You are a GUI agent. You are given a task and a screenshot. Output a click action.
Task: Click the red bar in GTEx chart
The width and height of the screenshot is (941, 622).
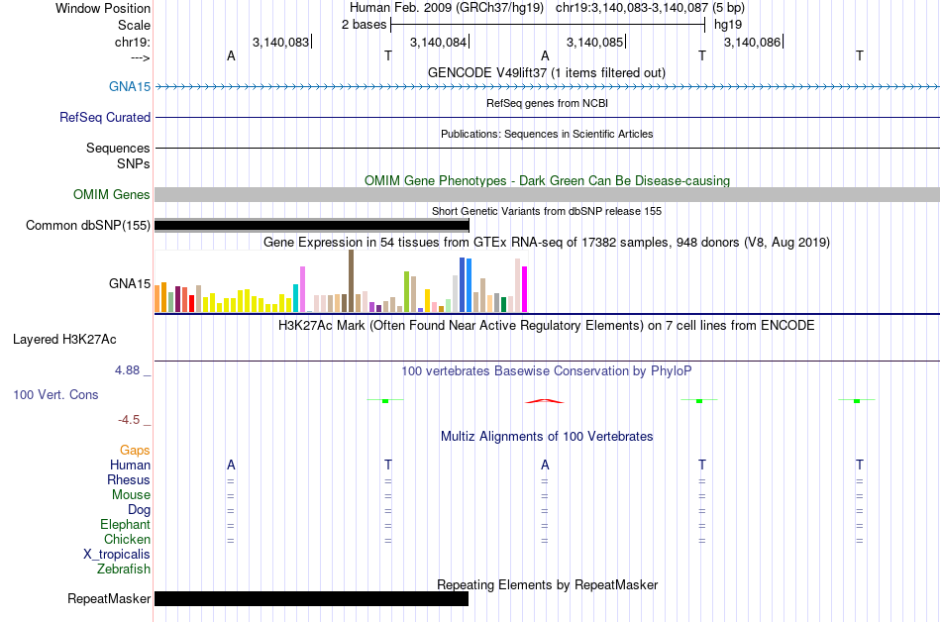191,303
